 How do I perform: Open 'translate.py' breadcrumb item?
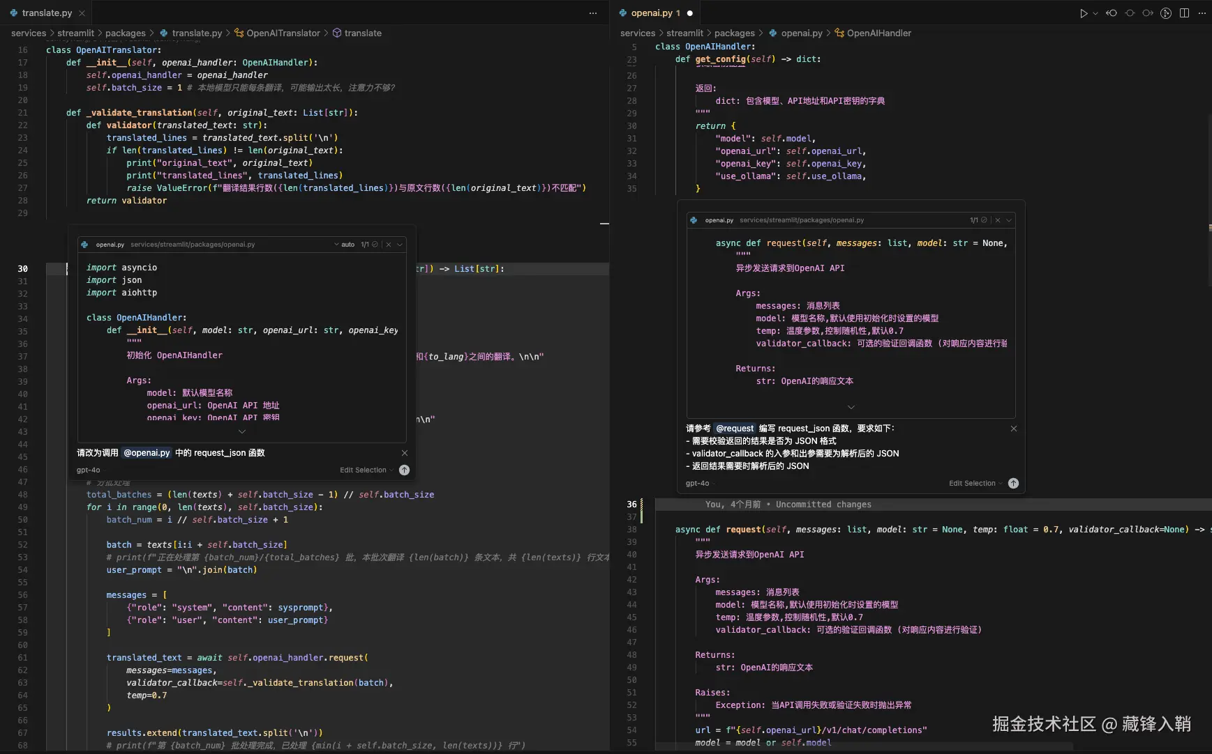pyautogui.click(x=191, y=33)
